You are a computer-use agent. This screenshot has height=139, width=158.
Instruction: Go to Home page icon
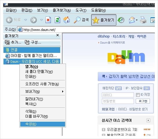point(67,20)
